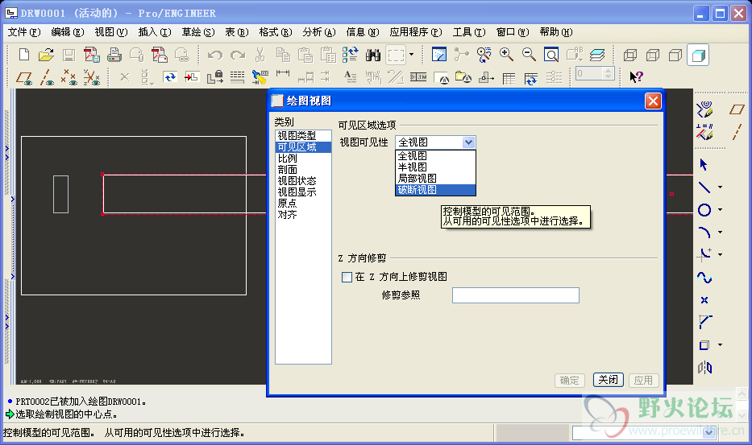Open the 帮助(H) menu

tap(556, 32)
